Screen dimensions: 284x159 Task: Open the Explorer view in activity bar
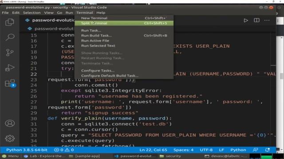click(x=10, y=22)
